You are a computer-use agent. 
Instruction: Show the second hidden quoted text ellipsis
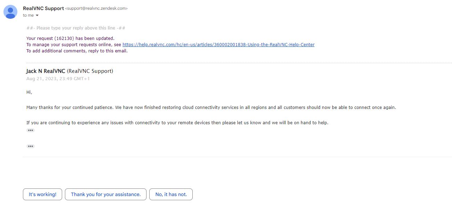[x=31, y=146]
